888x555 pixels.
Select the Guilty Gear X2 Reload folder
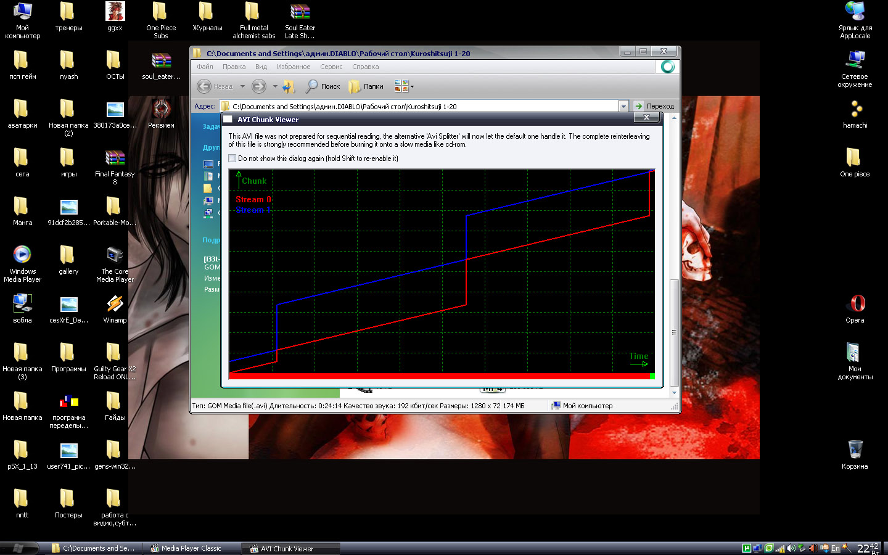[x=115, y=361]
